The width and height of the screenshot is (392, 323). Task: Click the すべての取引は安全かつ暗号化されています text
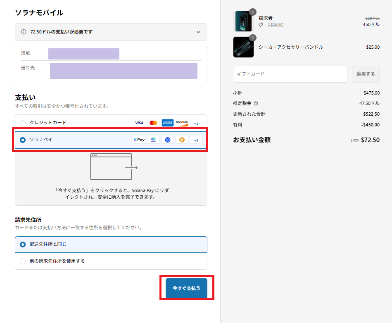coord(62,106)
